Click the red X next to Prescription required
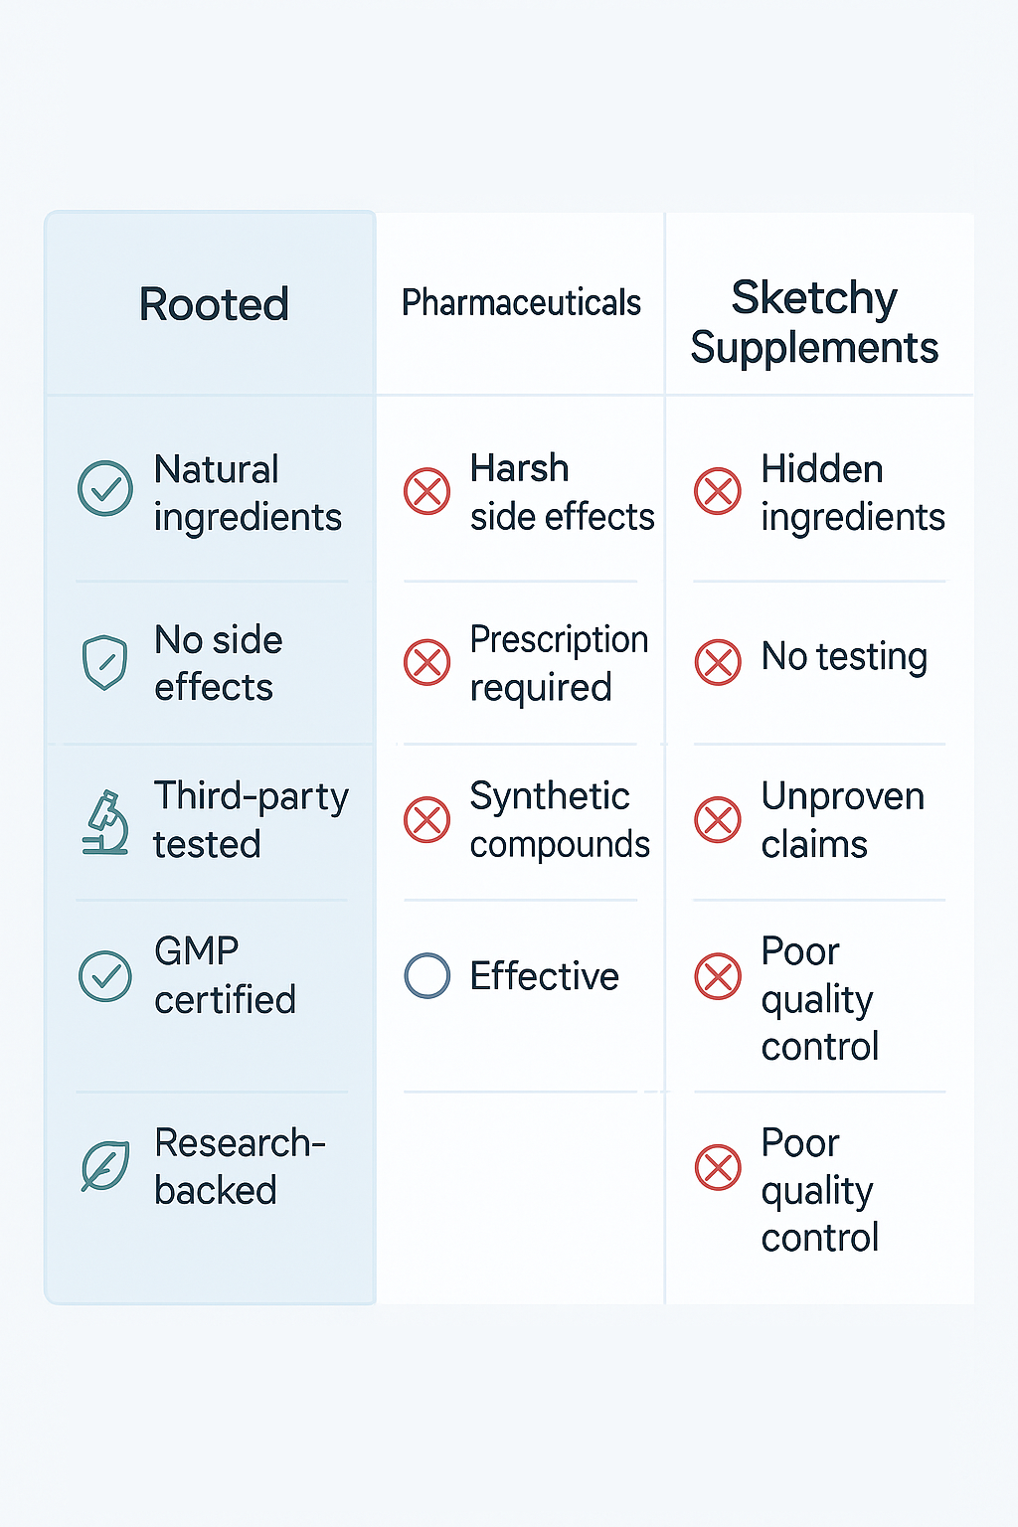 pos(427,662)
